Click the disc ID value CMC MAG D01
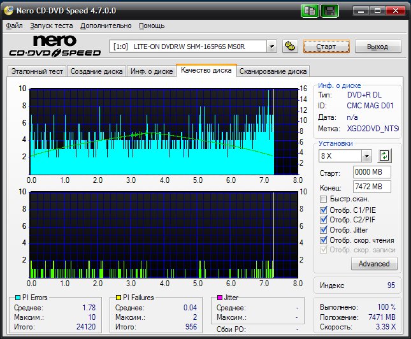The image size is (411, 339). 370,106
